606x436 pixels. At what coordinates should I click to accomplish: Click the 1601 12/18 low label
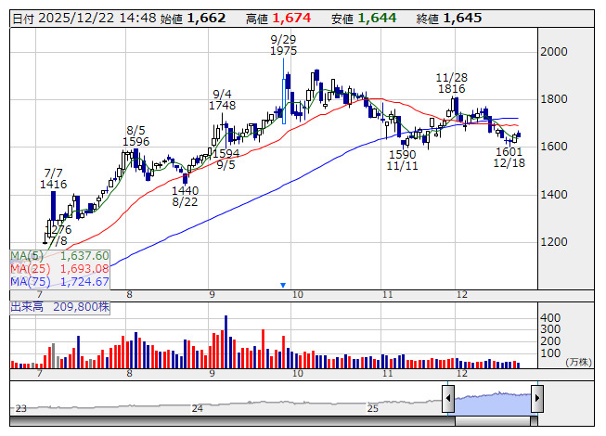(509, 157)
